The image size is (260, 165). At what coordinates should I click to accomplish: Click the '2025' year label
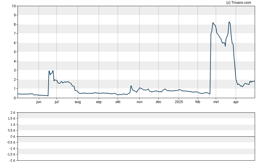pyautogui.click(x=179, y=102)
